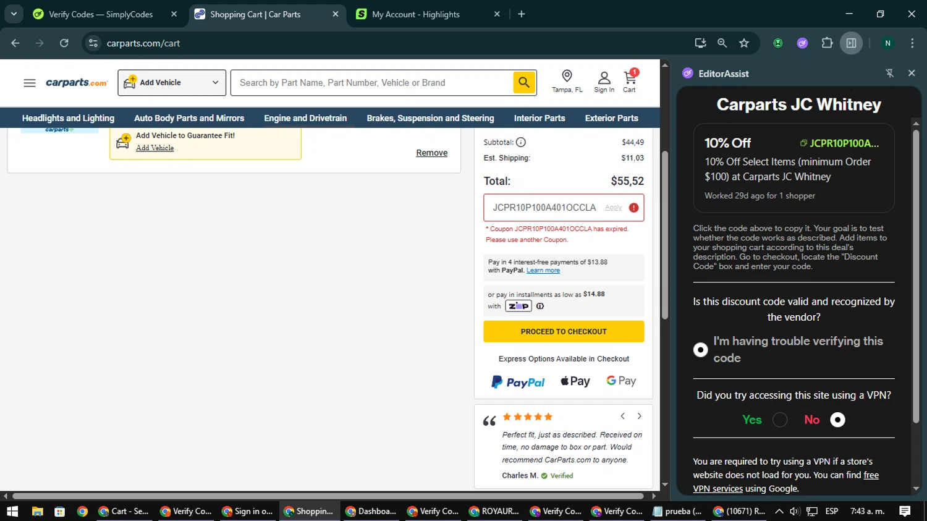Click PROCEED TO CHECKOUT button

564,331
